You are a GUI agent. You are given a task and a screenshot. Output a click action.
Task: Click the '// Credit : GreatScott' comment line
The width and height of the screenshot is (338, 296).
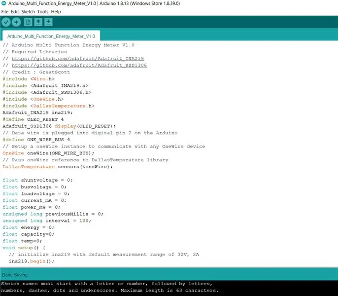[36, 72]
